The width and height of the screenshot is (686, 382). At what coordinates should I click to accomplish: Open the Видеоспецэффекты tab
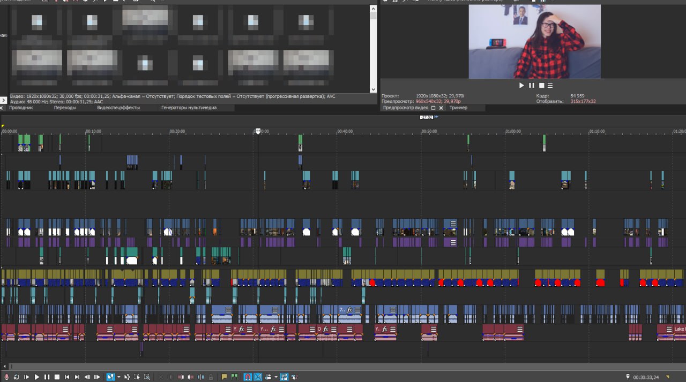tap(118, 108)
